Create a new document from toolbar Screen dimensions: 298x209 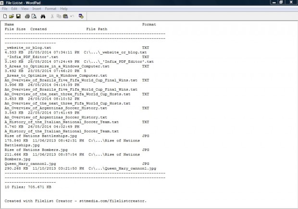pos(5,16)
